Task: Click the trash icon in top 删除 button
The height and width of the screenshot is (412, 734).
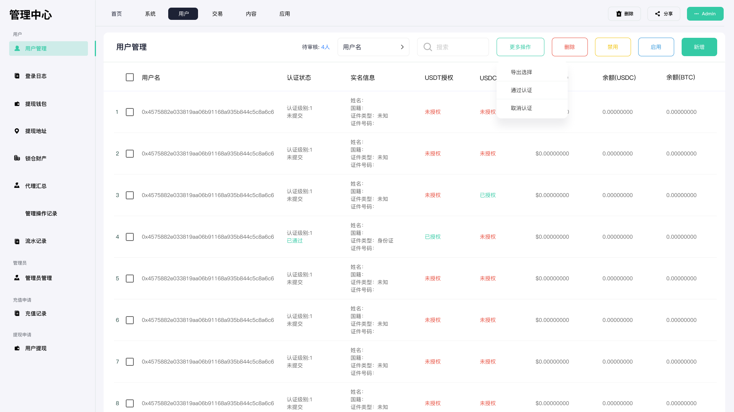Action: 619,14
